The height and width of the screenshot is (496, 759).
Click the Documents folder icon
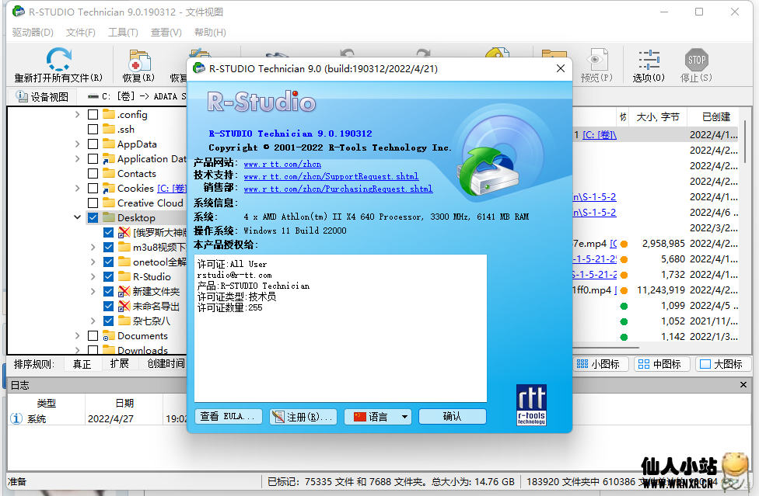109,335
